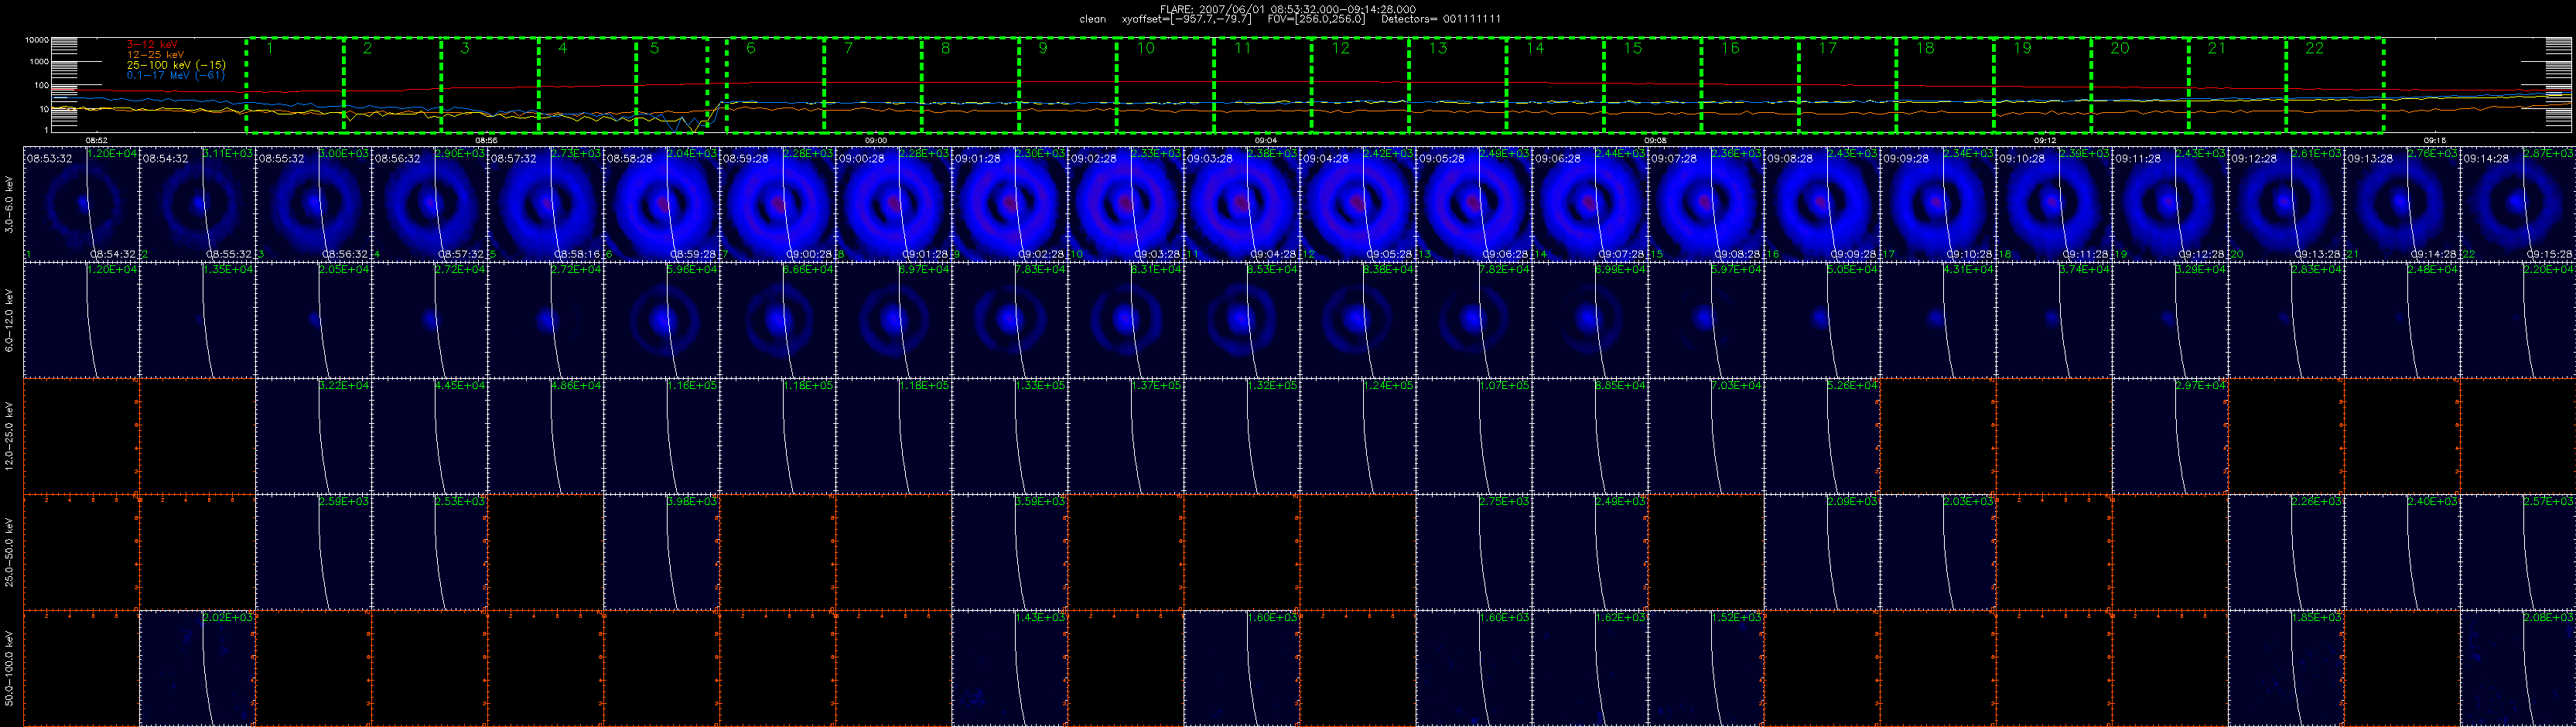2576x727 pixels.
Task: Open the 50.0-100.0 keV image labeled 2.08E+03
Action: point(2517,668)
